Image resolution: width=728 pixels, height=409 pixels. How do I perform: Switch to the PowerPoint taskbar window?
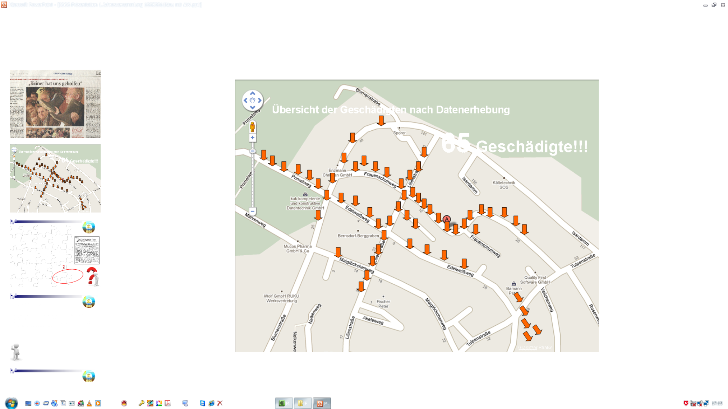(321, 403)
